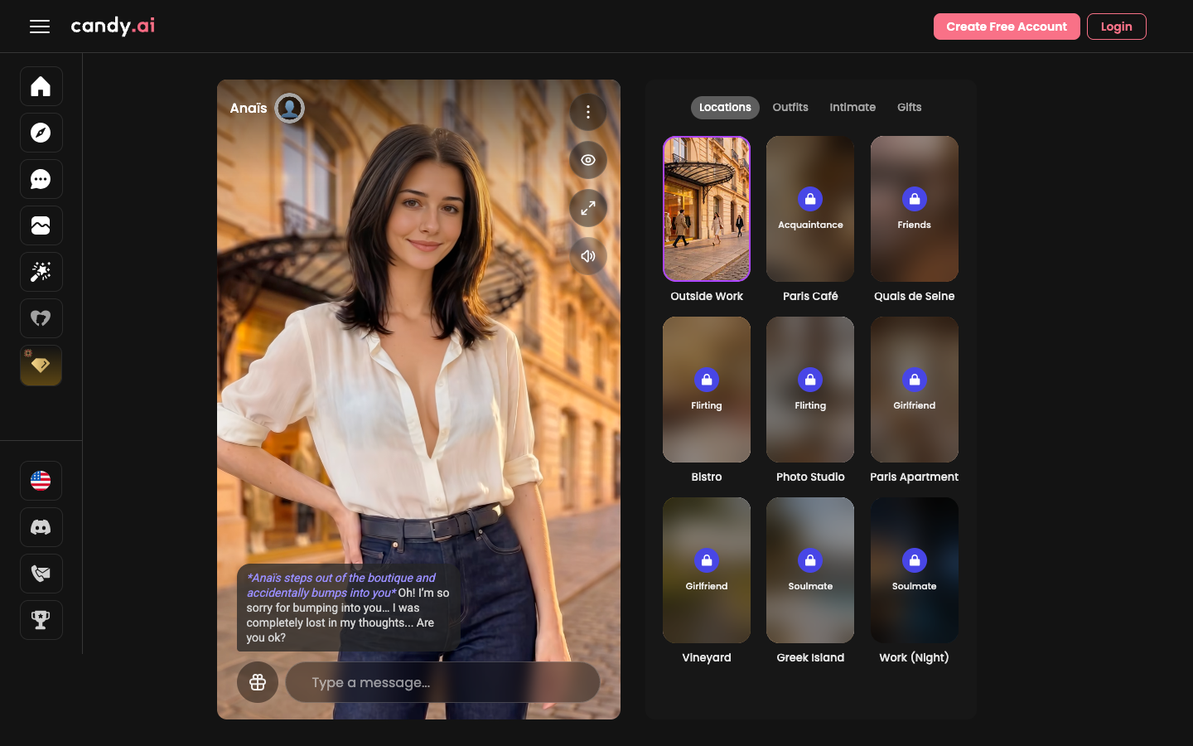This screenshot has height=746, width=1193.
Task: Toggle the eye visibility button on image
Action: click(x=588, y=160)
